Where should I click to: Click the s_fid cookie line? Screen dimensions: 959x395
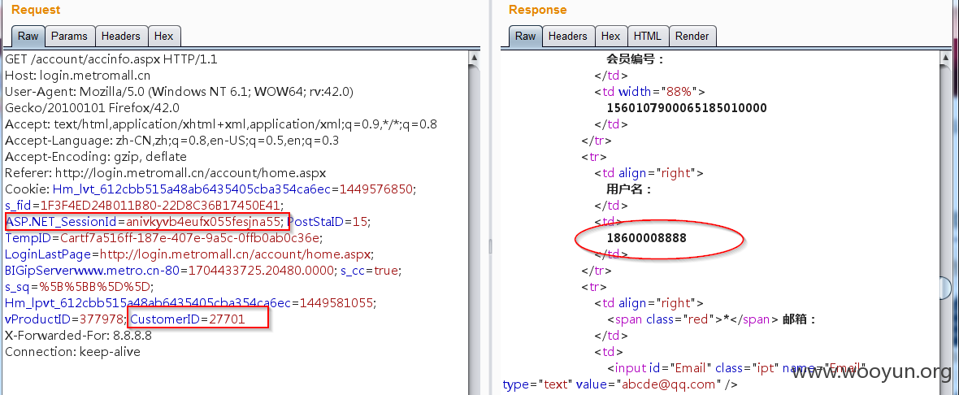144,205
